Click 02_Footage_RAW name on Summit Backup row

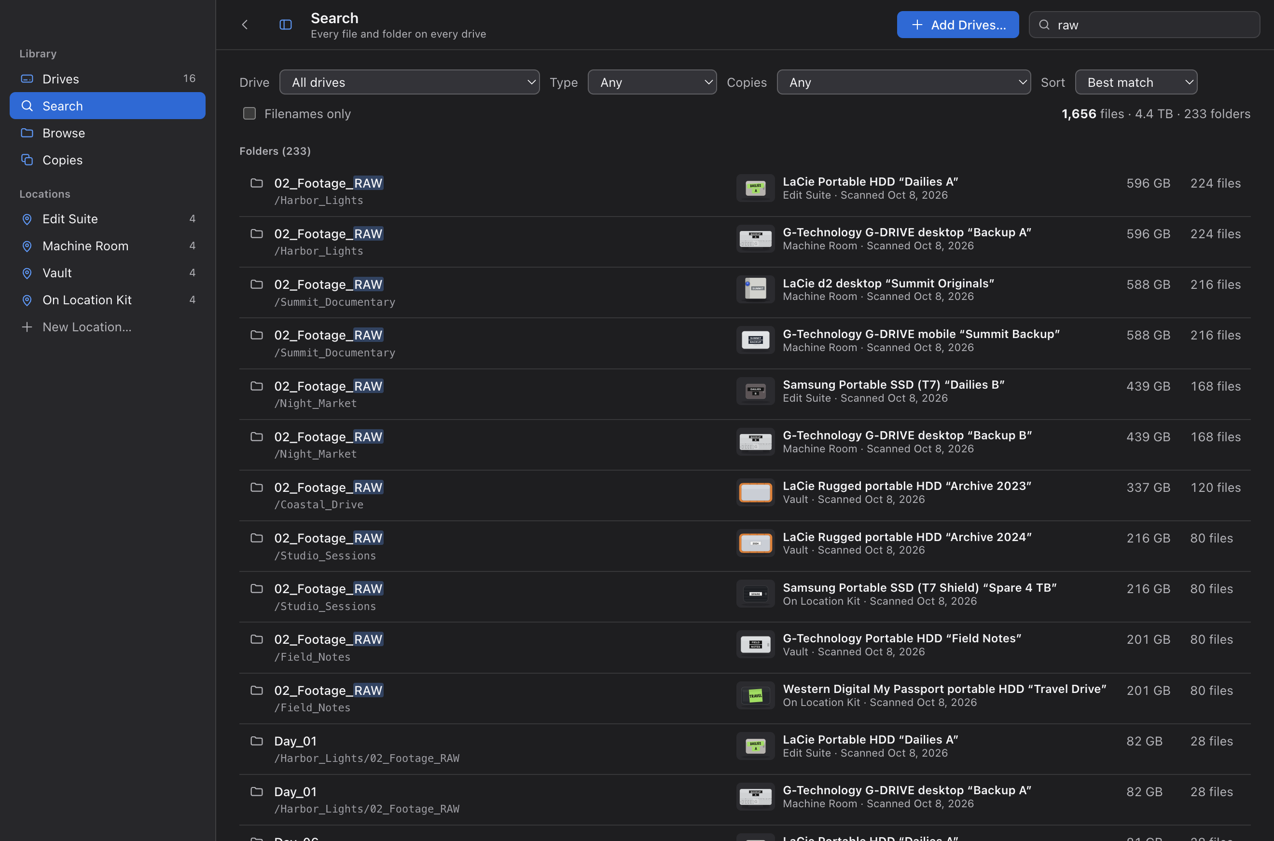pos(329,335)
